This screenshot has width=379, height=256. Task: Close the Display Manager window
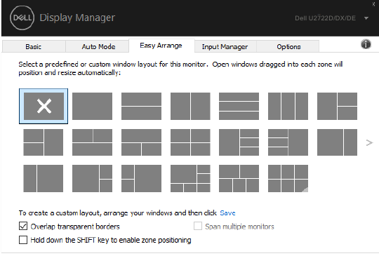pos(373,4)
